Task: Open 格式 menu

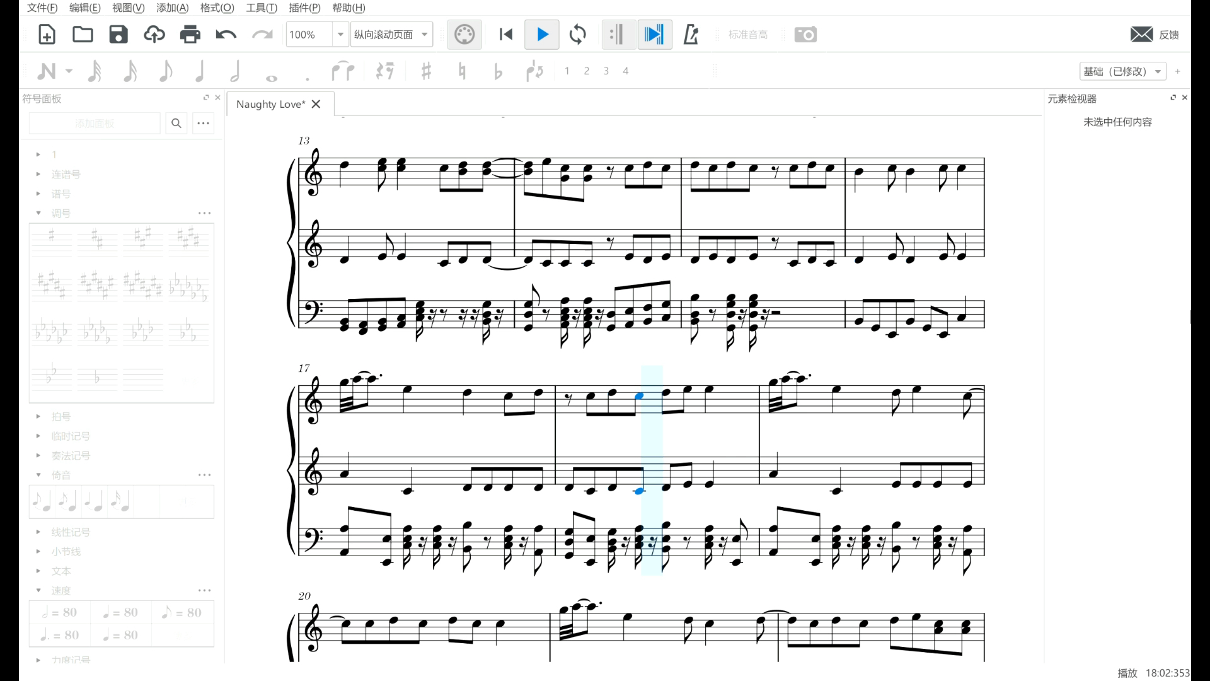Action: pyautogui.click(x=217, y=8)
